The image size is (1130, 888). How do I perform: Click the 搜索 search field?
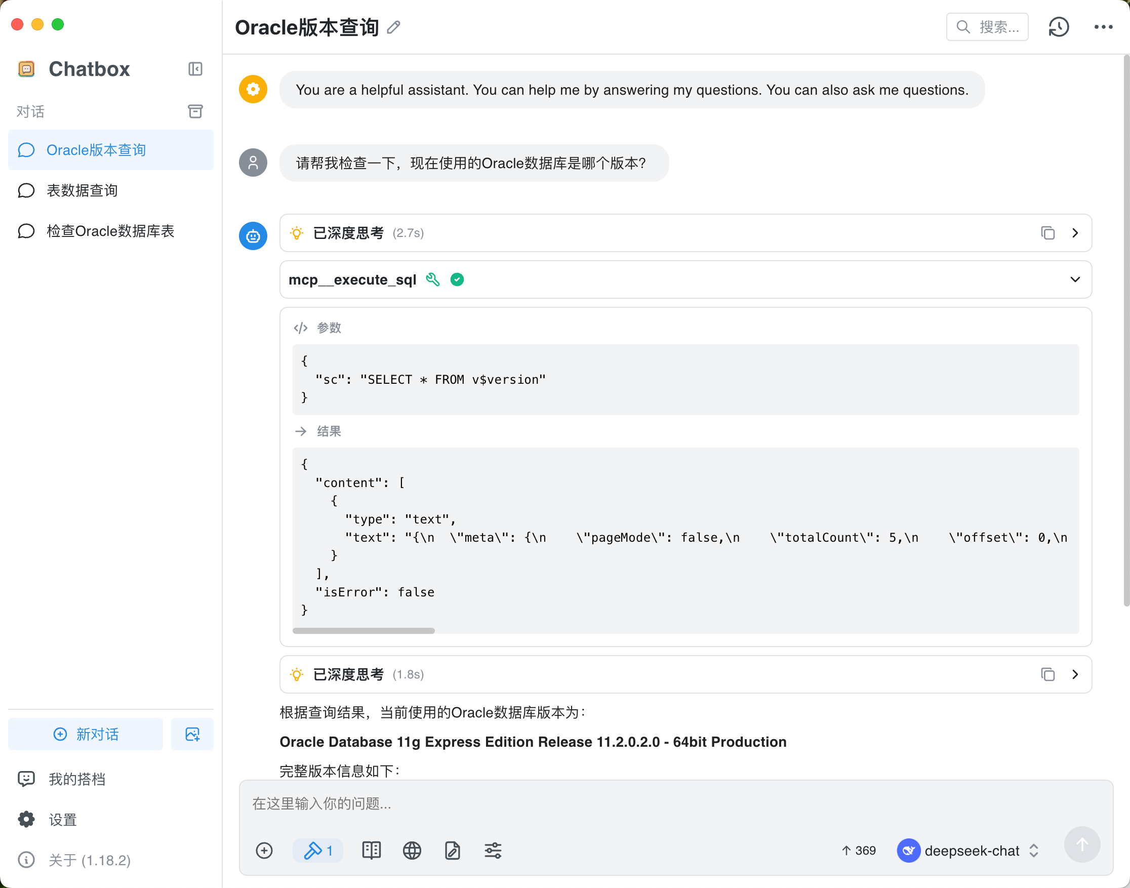(987, 27)
